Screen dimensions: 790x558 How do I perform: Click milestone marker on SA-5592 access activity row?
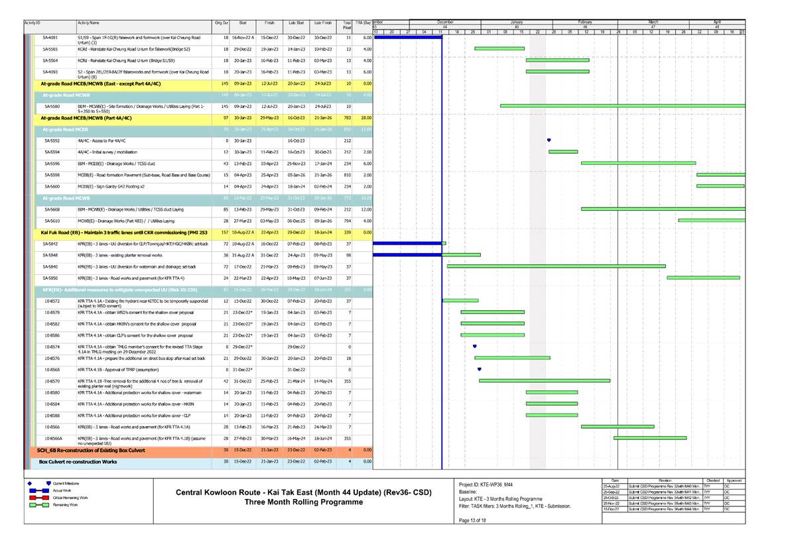[549, 139]
